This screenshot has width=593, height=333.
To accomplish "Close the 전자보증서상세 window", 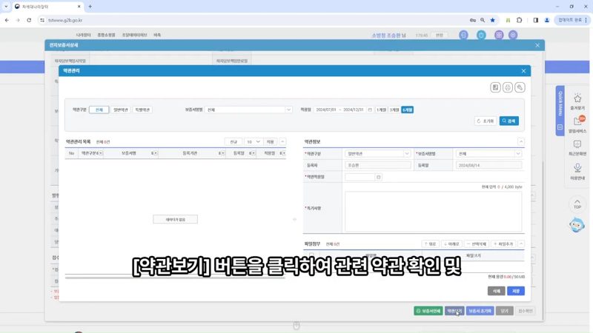I will (537, 45).
